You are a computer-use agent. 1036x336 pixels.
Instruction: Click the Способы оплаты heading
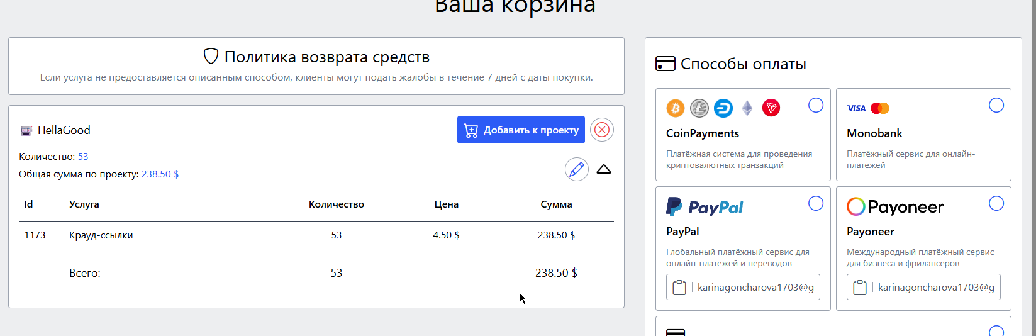[x=744, y=64]
